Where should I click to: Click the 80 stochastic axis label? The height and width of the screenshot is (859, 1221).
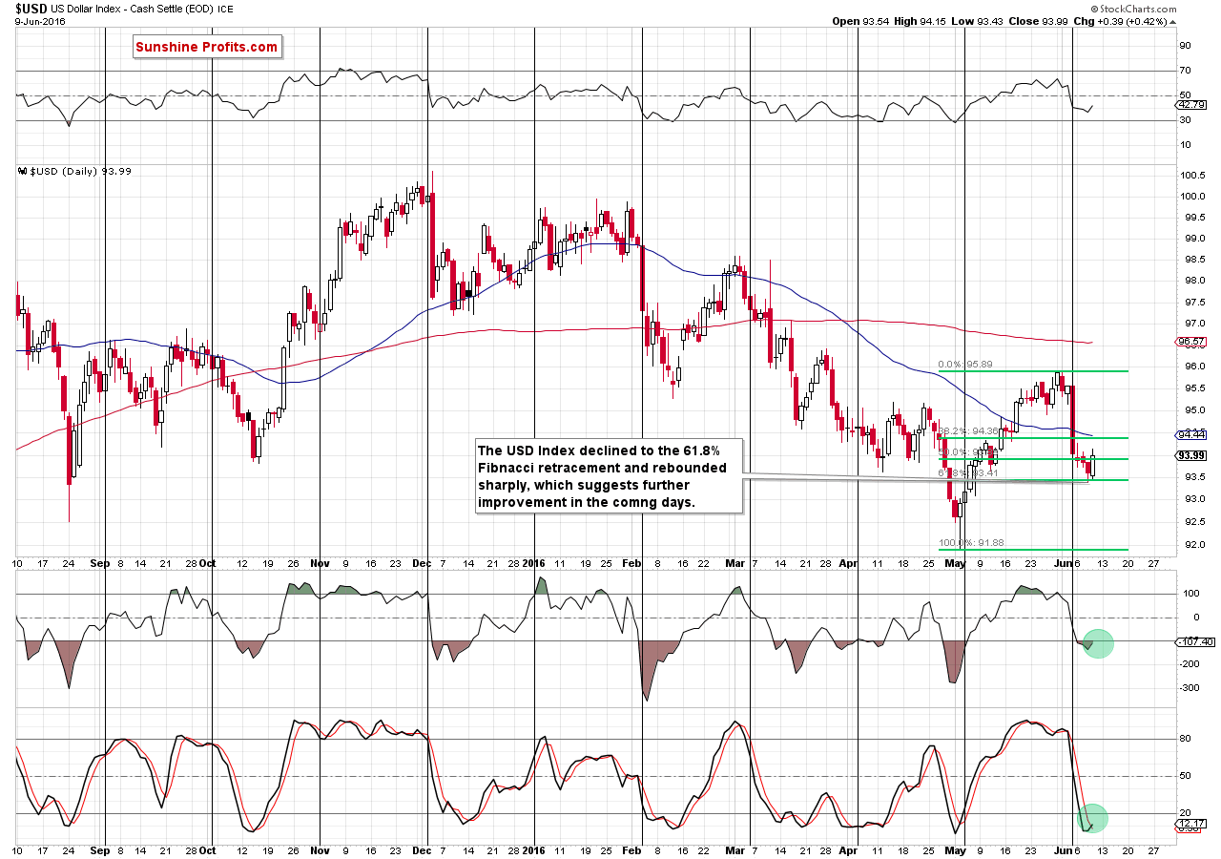pos(1187,739)
